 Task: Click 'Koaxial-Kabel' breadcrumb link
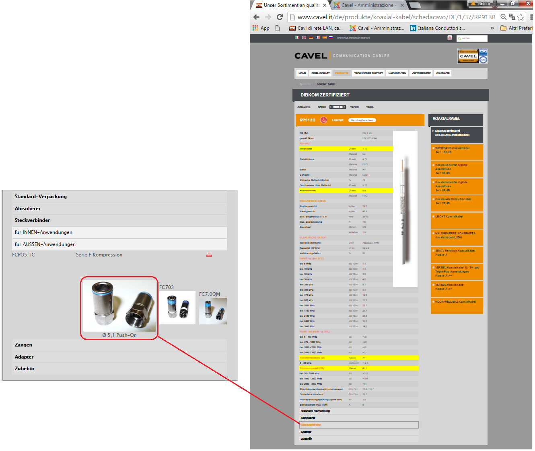pyautogui.click(x=326, y=84)
